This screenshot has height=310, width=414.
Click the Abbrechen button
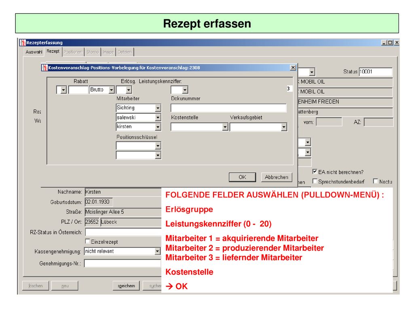[x=277, y=177]
